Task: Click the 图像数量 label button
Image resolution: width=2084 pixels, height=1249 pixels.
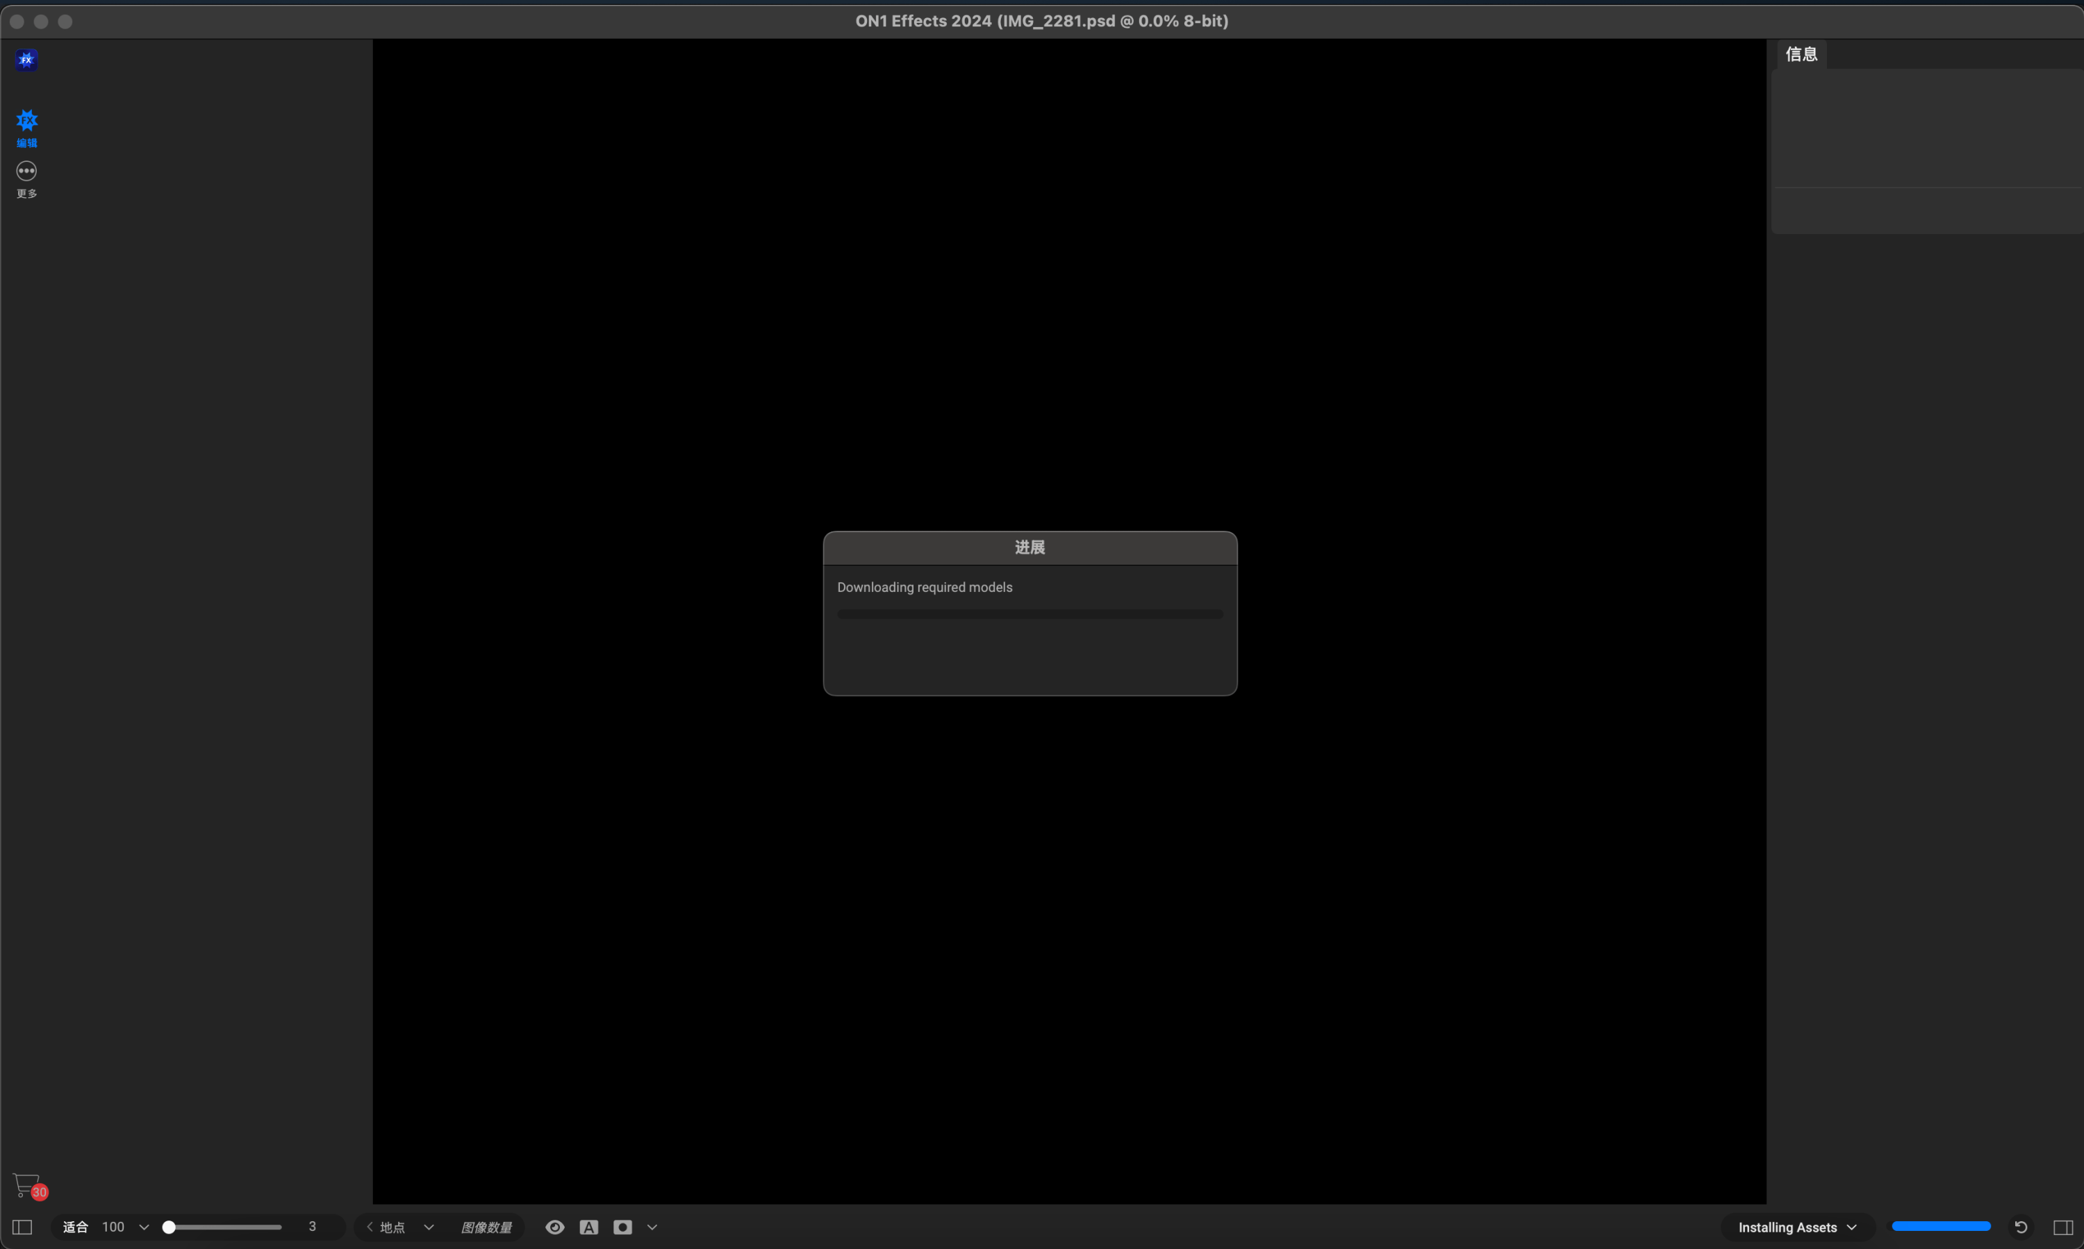Action: point(486,1227)
